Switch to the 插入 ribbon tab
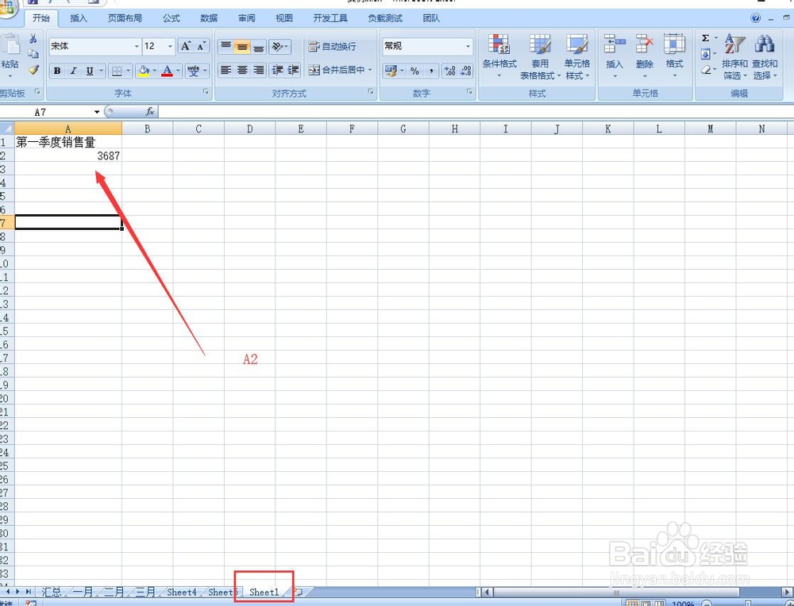Viewport: 794px width, 606px height. click(78, 18)
